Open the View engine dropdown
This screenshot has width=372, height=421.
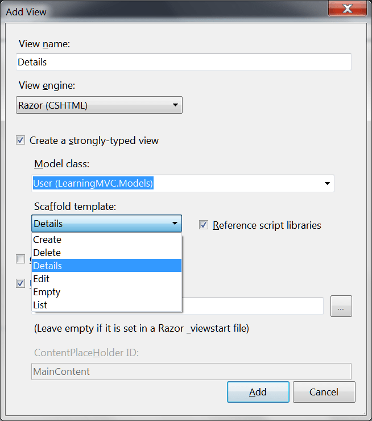coord(100,105)
